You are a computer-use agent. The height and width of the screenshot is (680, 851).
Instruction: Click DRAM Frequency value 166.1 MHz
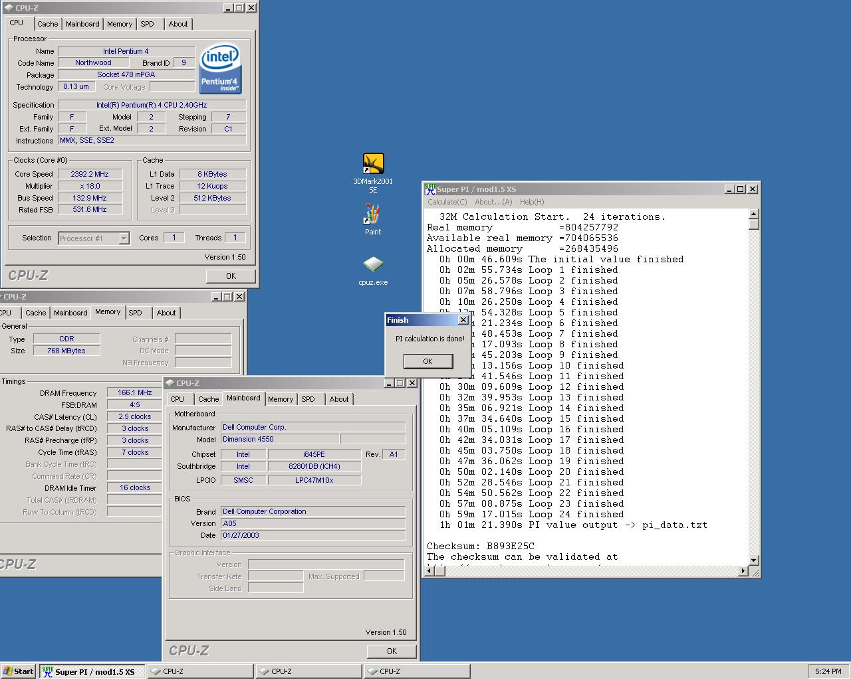click(135, 392)
